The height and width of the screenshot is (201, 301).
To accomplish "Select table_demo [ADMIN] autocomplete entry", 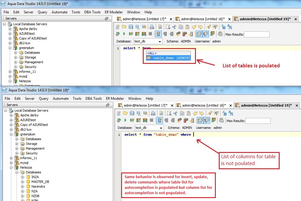I will pos(169,58).
